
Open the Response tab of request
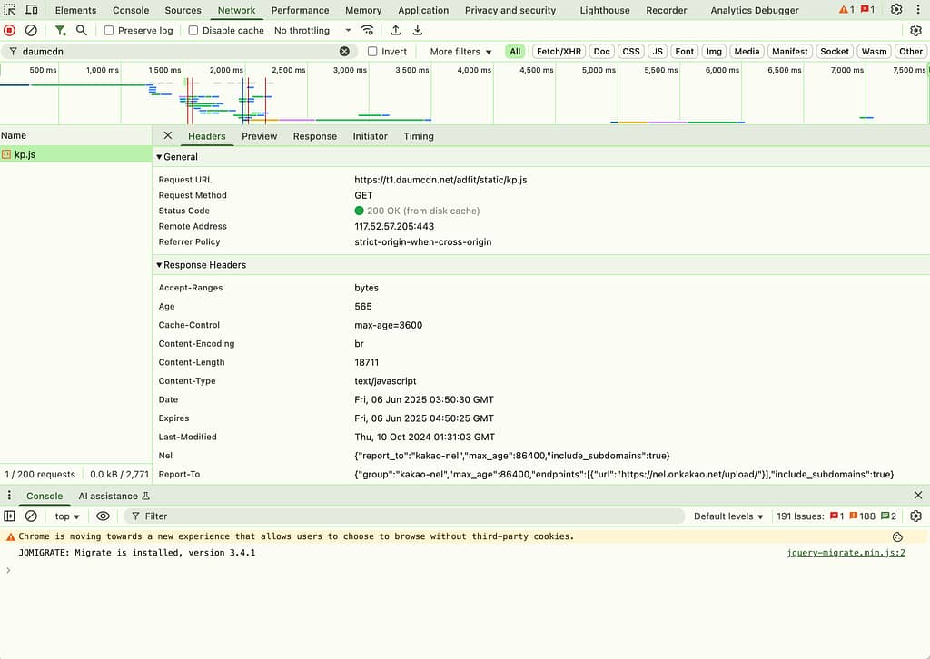tap(314, 136)
